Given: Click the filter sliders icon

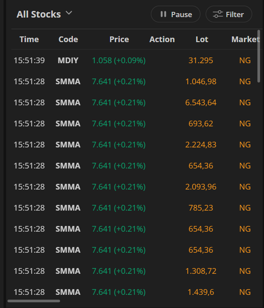Looking at the screenshot, I should tap(218, 14).
